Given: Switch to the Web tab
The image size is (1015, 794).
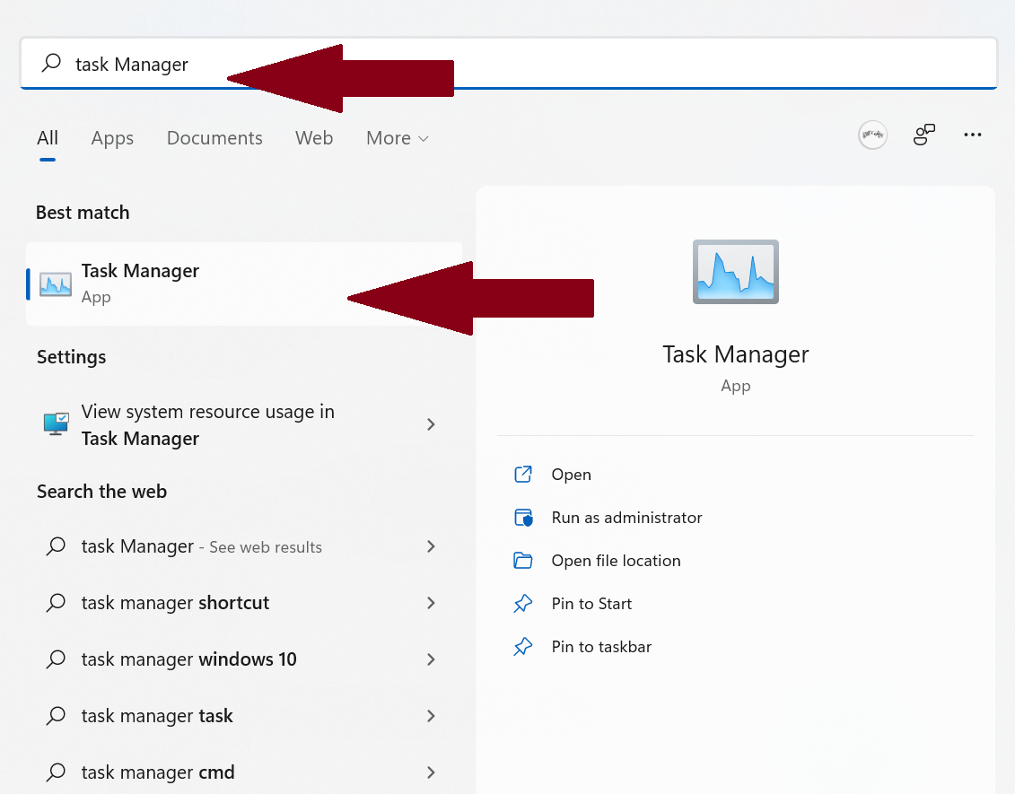Looking at the screenshot, I should (314, 138).
